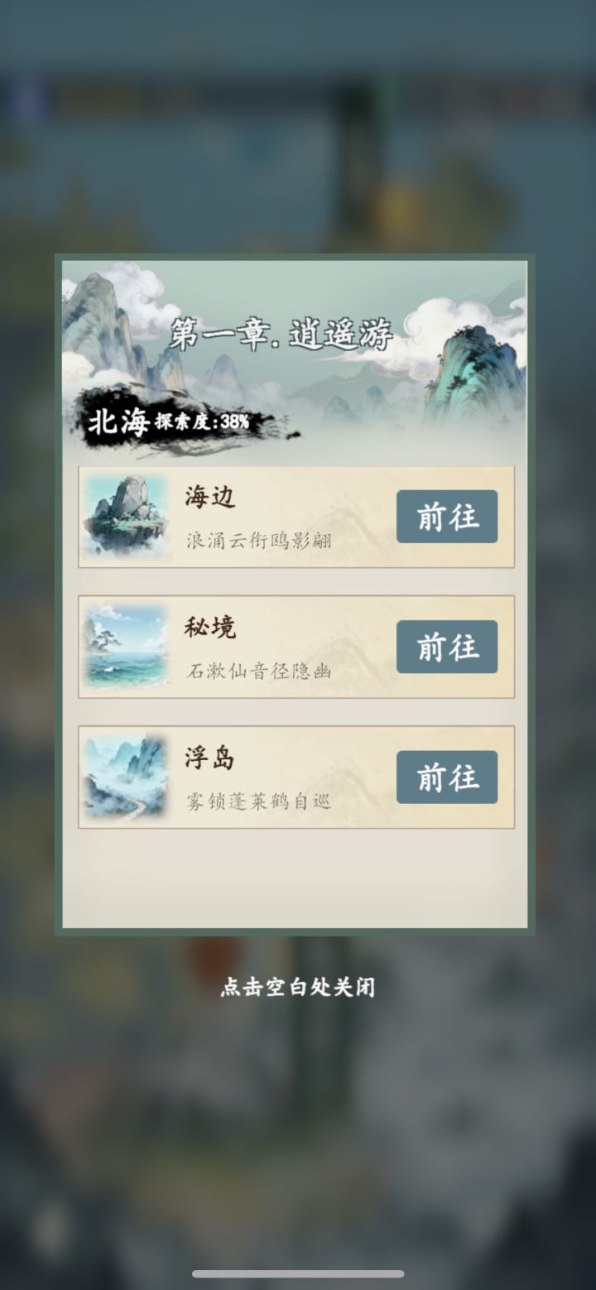The height and width of the screenshot is (1290, 596).
Task: Tap the 秘境 ocean waves thumbnail
Action: [127, 647]
